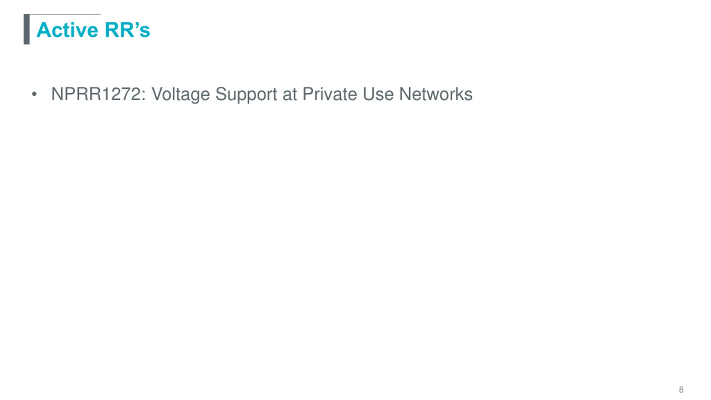Click the capital "S" in Support
711x400 pixels.
[221, 94]
